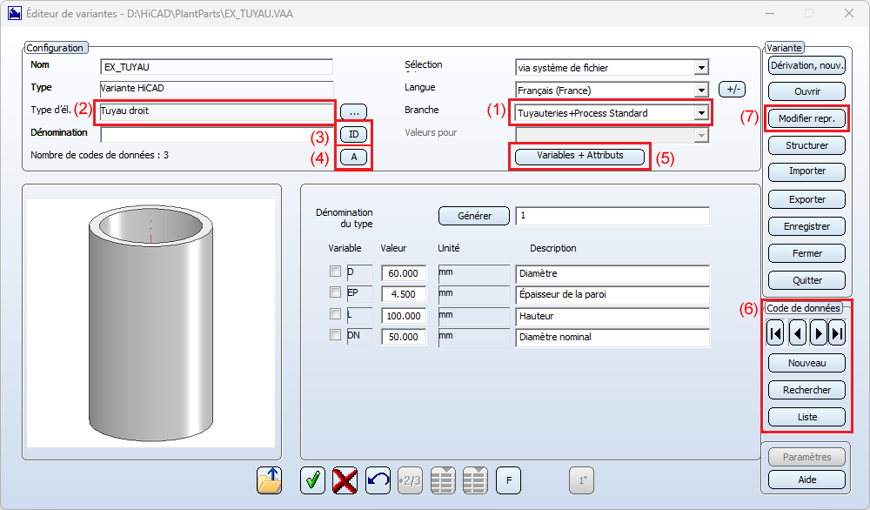Enable the checkbox for variable D
The width and height of the screenshot is (870, 510).
click(335, 272)
